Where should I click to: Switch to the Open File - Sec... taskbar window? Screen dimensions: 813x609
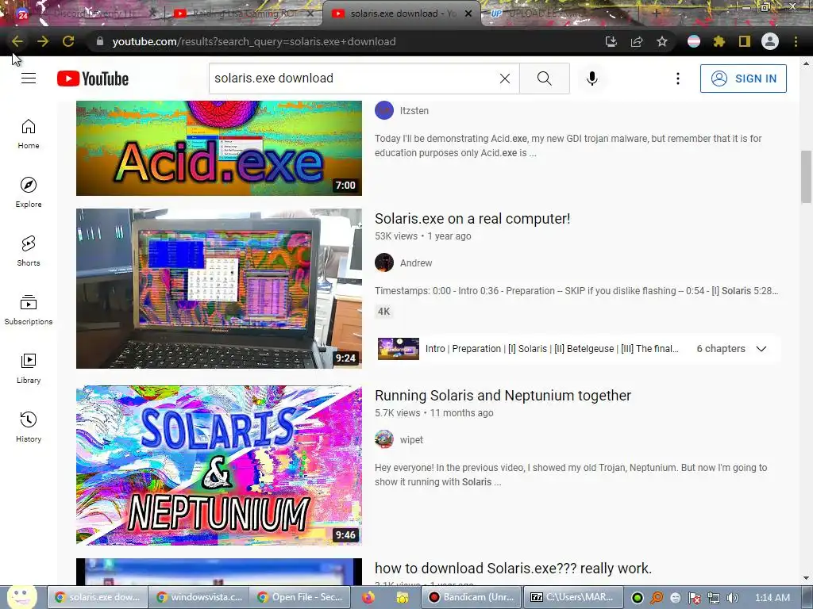299,597
